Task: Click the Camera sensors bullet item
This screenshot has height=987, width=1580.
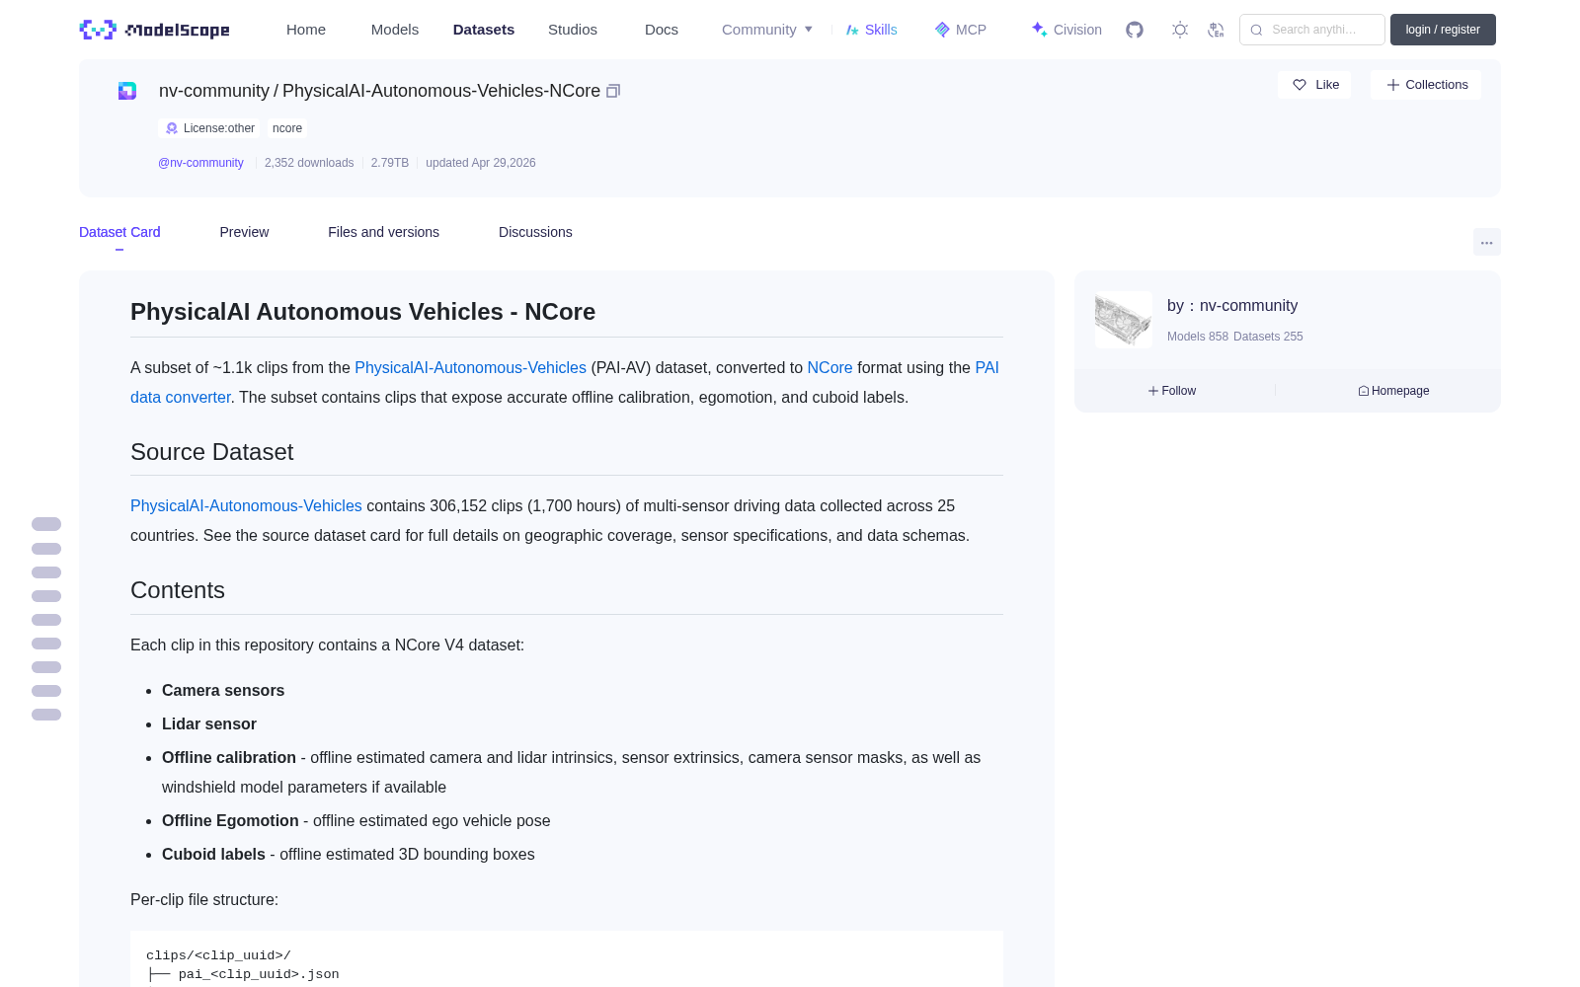Action: (x=223, y=691)
